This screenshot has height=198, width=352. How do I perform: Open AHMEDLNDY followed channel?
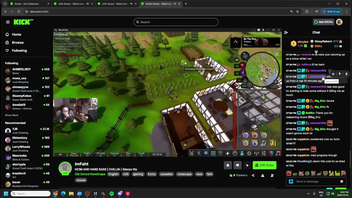point(27,71)
